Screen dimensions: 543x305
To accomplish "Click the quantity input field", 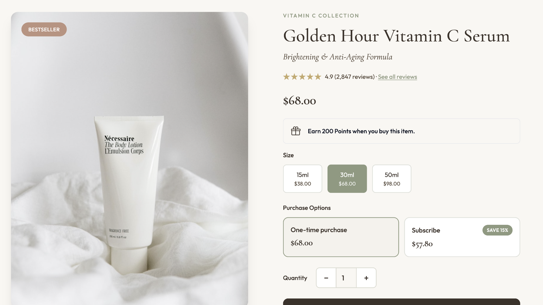I will pos(346,278).
